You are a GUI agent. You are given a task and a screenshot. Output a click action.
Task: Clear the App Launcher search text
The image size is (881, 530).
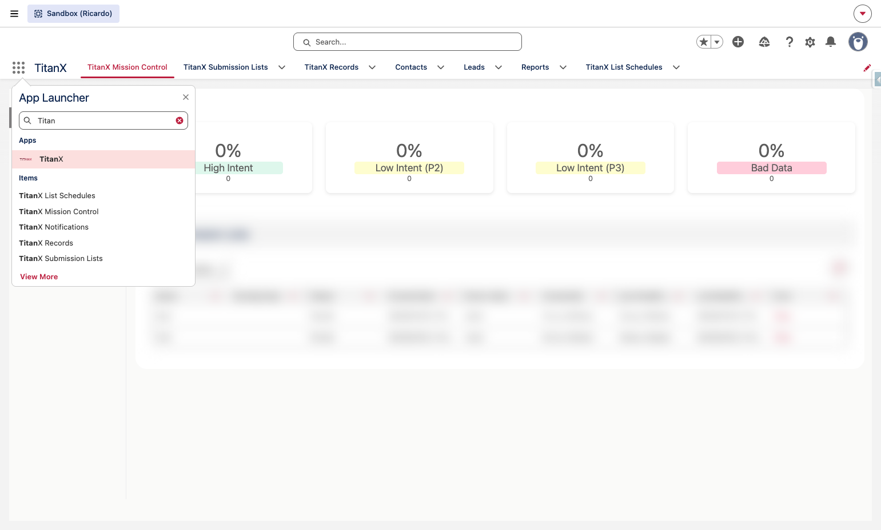click(x=180, y=121)
